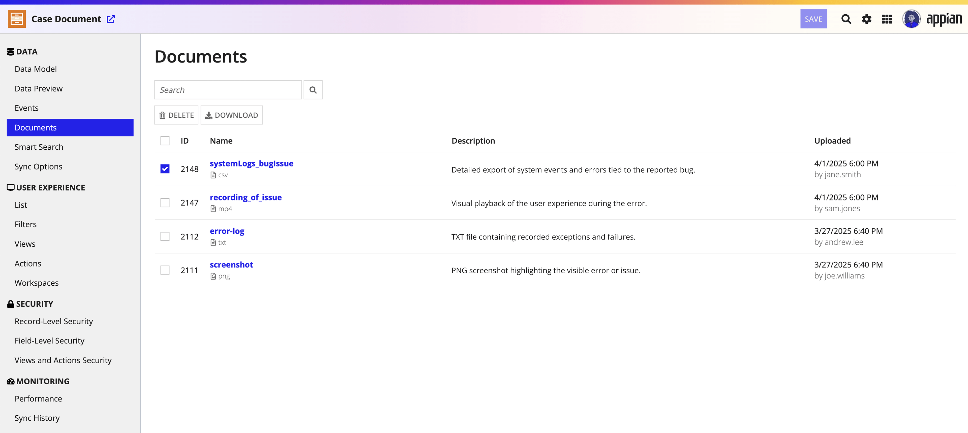Select Smart Search in the sidebar

[39, 147]
